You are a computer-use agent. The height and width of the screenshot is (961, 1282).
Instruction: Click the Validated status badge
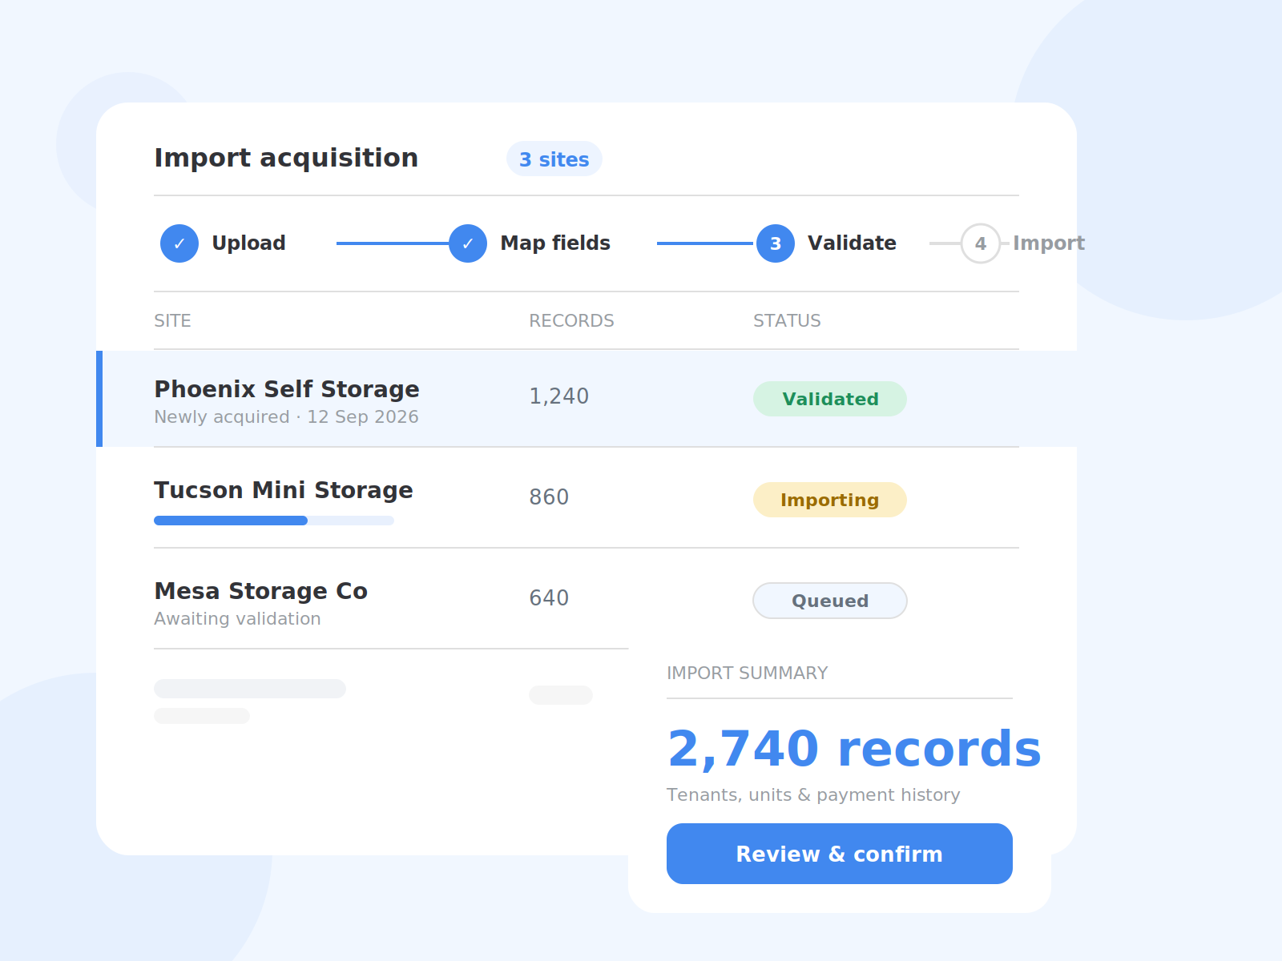[x=830, y=399]
